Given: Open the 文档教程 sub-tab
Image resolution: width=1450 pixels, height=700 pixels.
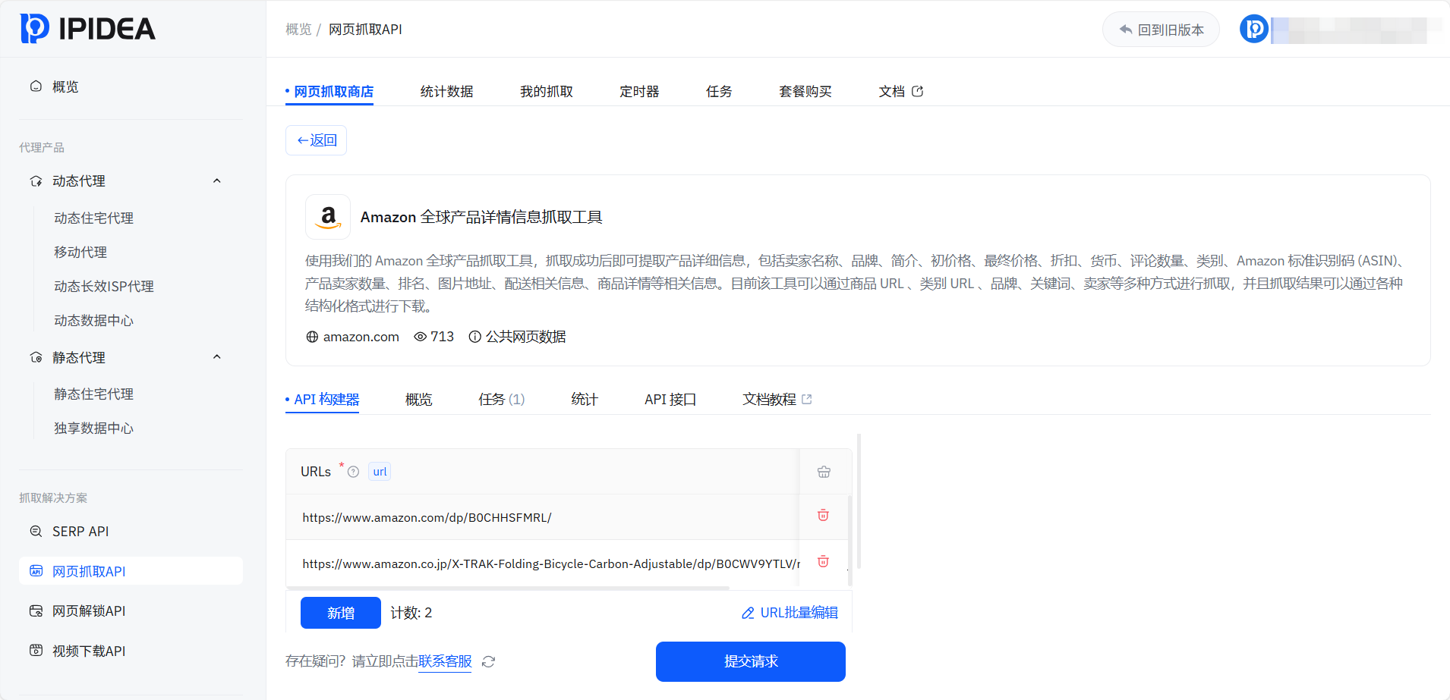Looking at the screenshot, I should coord(777,400).
